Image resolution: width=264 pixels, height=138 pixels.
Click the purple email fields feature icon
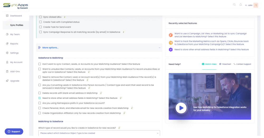[x=171, y=50]
